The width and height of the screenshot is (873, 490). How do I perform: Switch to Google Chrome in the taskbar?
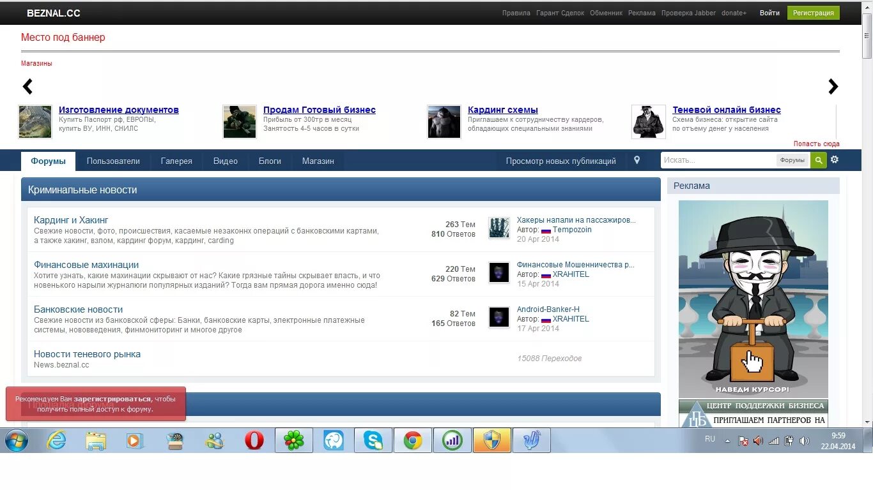pyautogui.click(x=413, y=440)
